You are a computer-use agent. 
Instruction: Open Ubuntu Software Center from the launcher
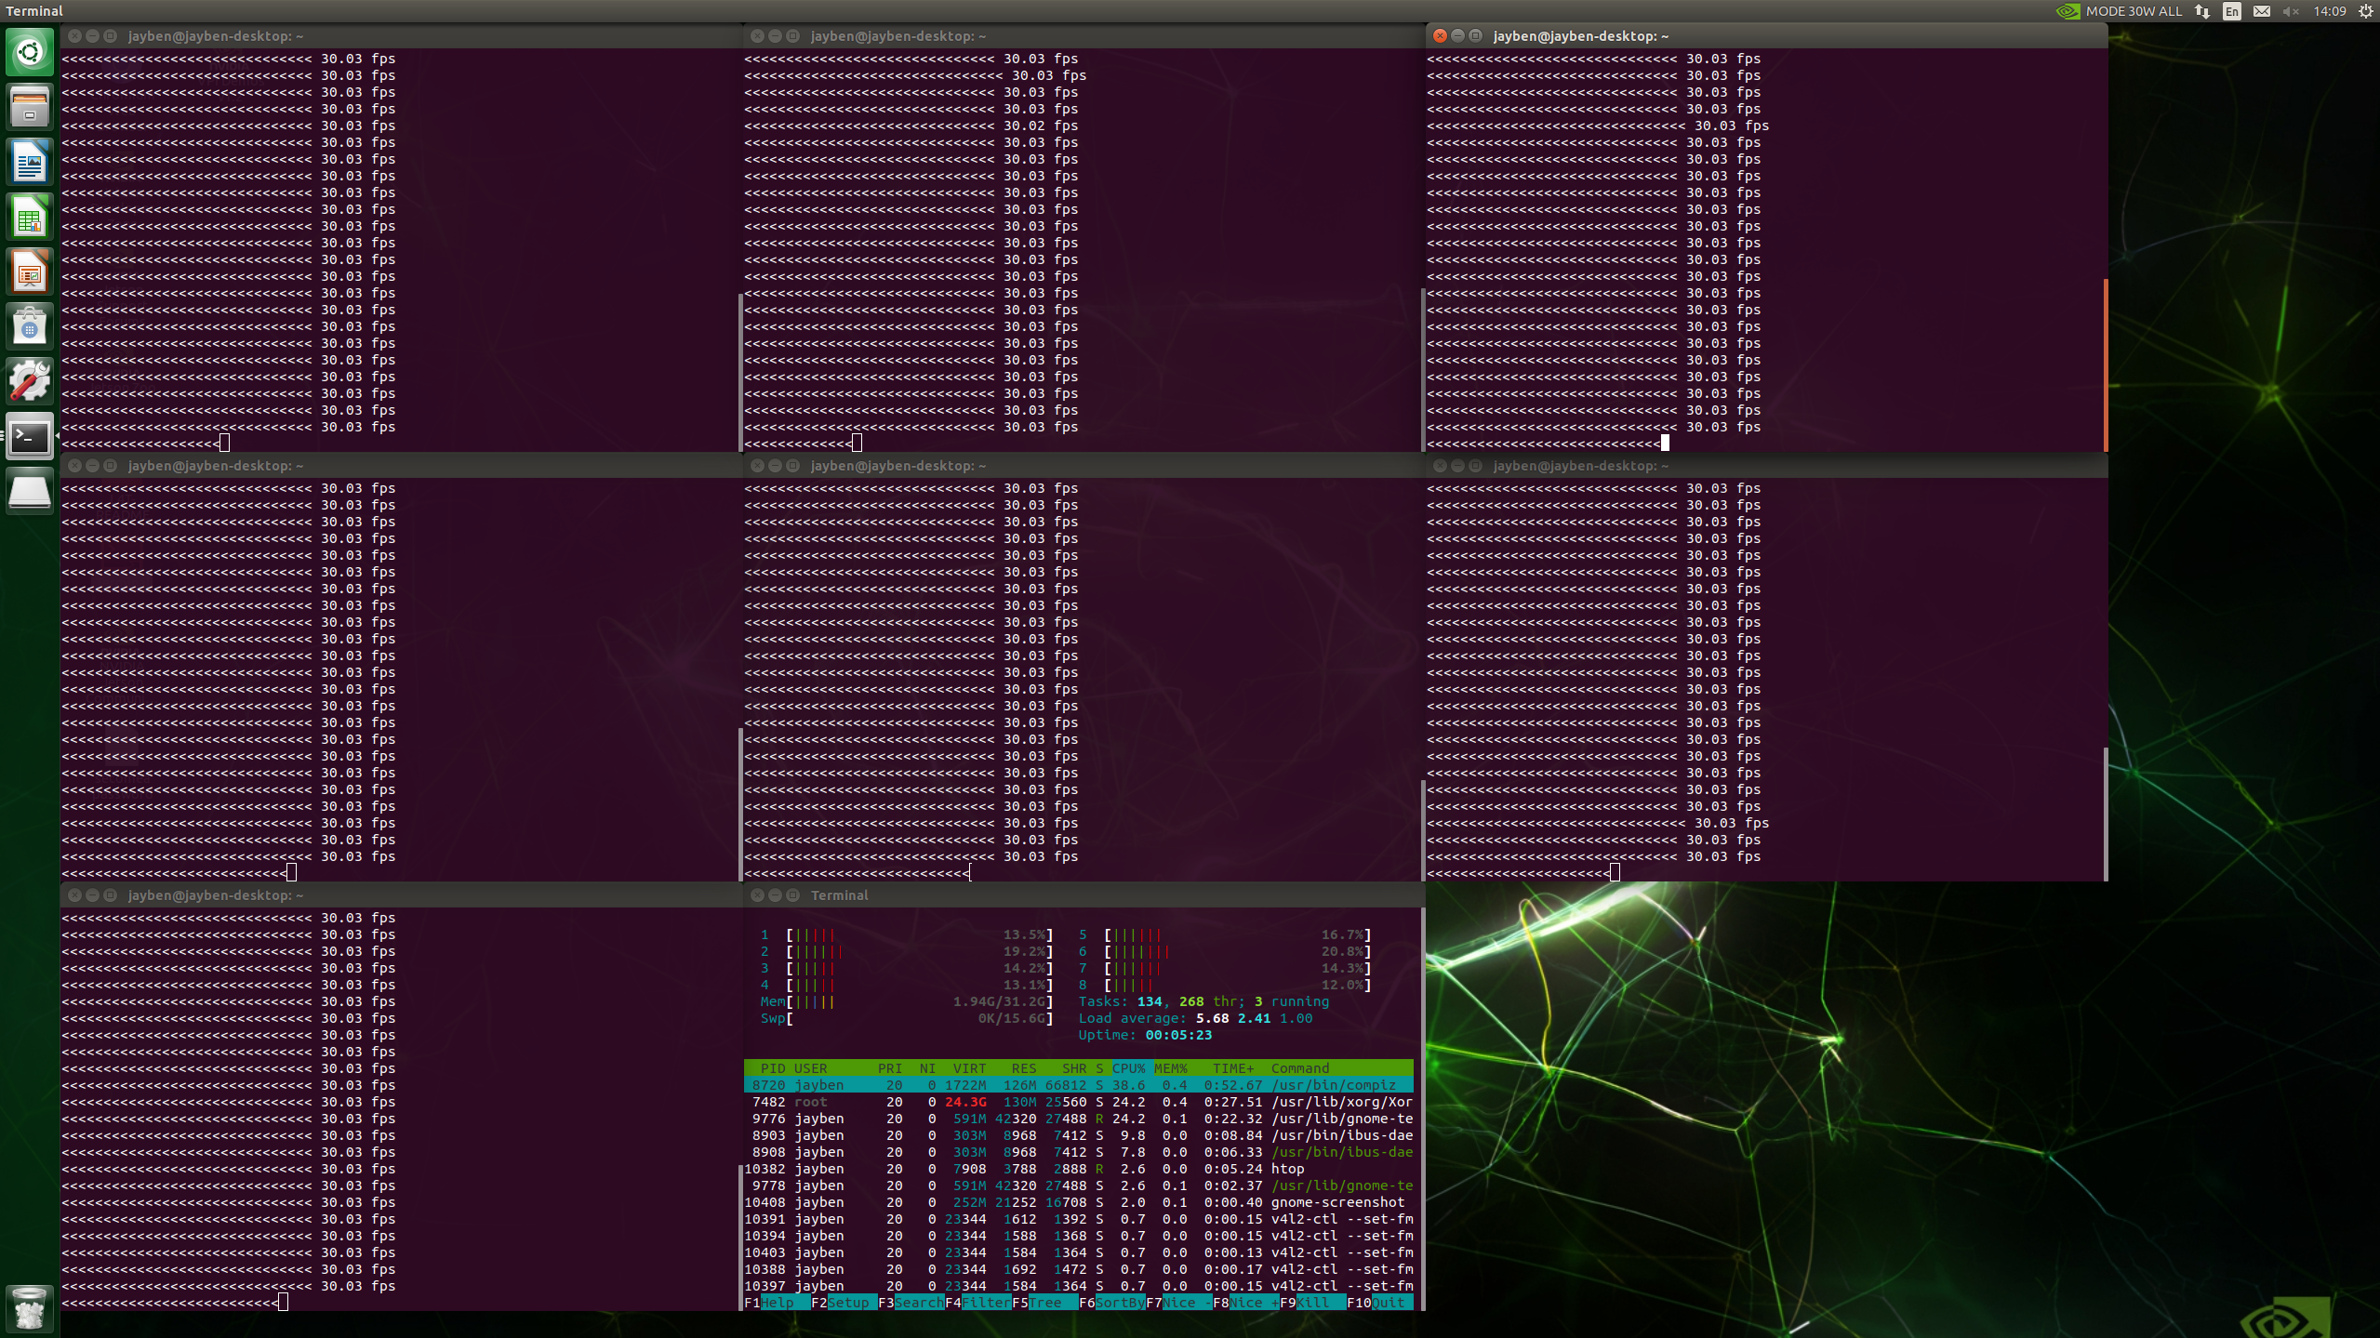click(x=31, y=325)
